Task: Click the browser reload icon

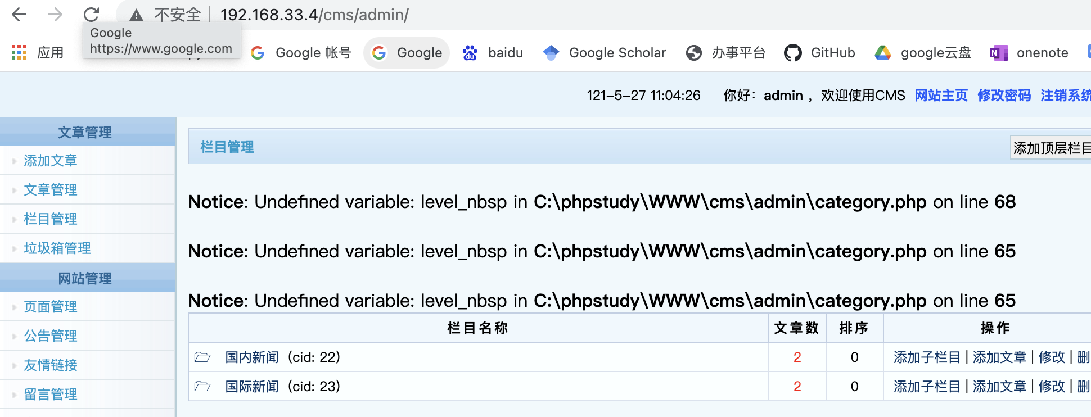Action: click(x=91, y=15)
